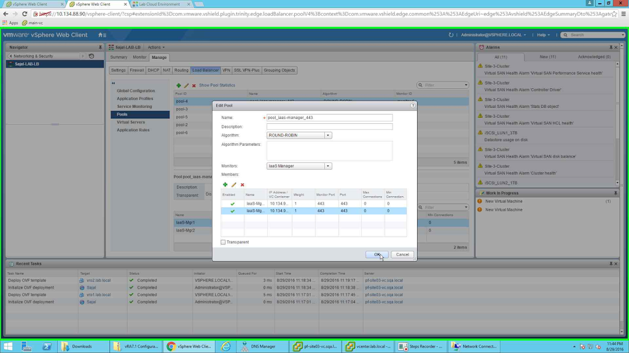Screen dimensions: 629x353
Task: Select Sajal-LAB-LB in Navigator
Action: point(55,64)
